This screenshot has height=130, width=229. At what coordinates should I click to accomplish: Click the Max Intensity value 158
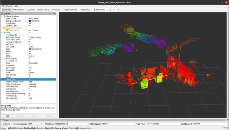point(30,98)
